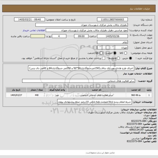
Task: Toggle the اسناد خزانه اسلامی payment checkbox
Action: pyautogui.click(x=104, y=58)
